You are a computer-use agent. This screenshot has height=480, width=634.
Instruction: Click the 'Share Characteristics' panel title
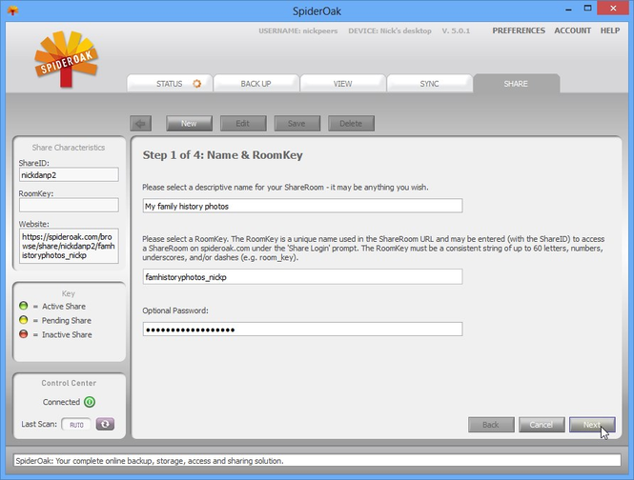click(x=69, y=148)
